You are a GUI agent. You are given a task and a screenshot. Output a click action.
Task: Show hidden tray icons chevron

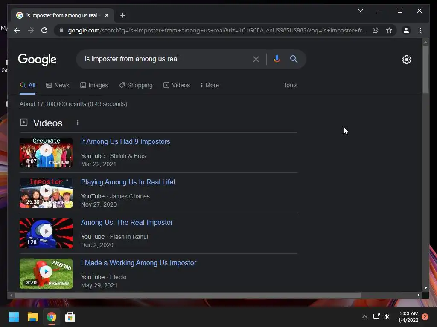364,317
